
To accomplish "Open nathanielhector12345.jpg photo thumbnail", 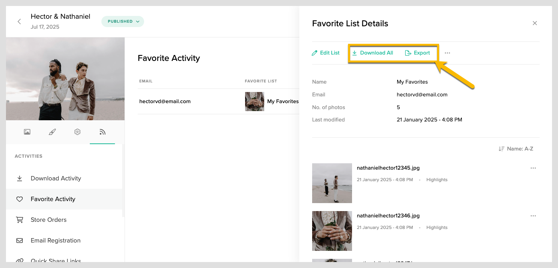I will (x=332, y=183).
